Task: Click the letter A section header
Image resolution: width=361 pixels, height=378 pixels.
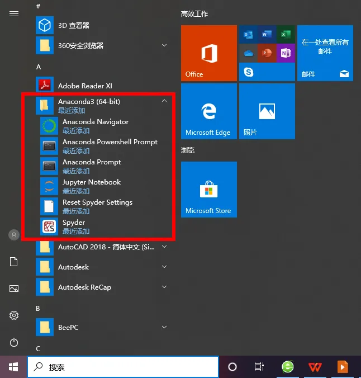Action: (39, 67)
